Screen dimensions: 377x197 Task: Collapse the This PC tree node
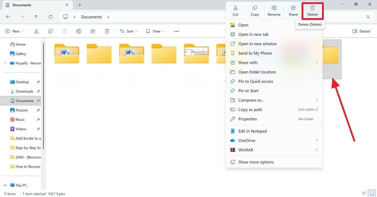(5, 185)
